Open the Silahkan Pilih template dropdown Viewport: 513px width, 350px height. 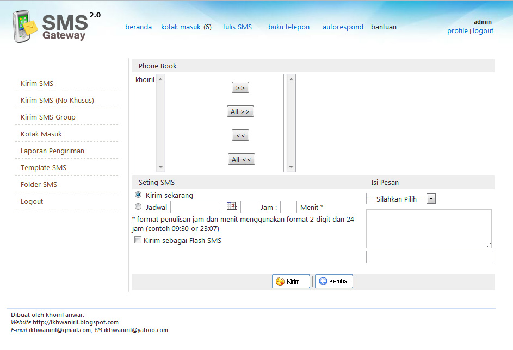click(x=401, y=199)
